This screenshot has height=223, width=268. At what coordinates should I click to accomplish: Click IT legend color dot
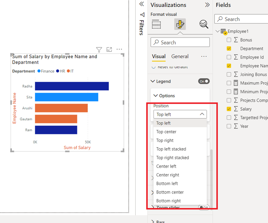coord(68,71)
